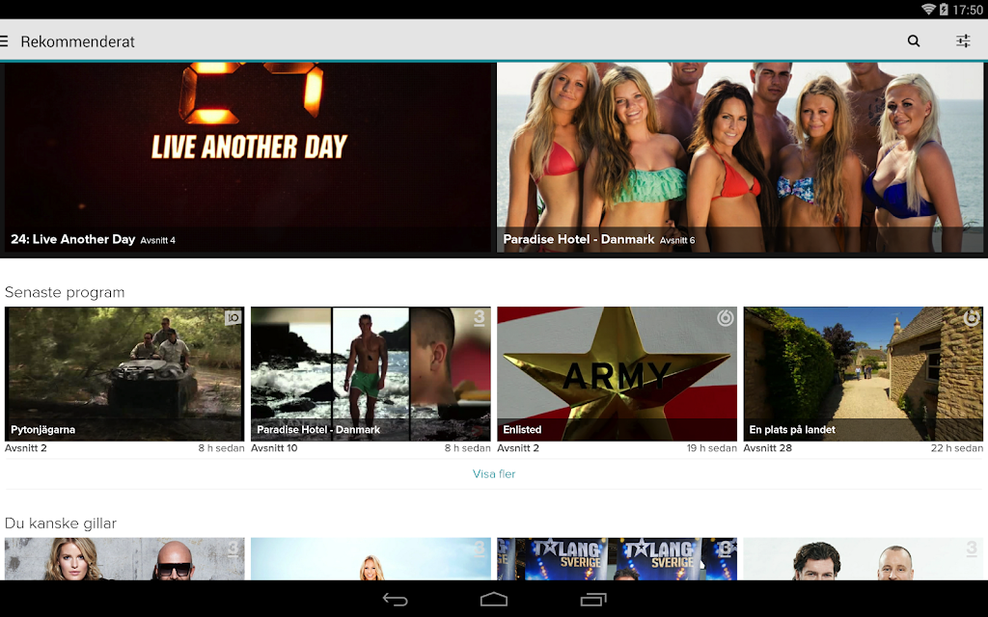Viewport: 988px width, 617px height.
Task: Click the Avsnitt 28 label
Action: [767, 448]
